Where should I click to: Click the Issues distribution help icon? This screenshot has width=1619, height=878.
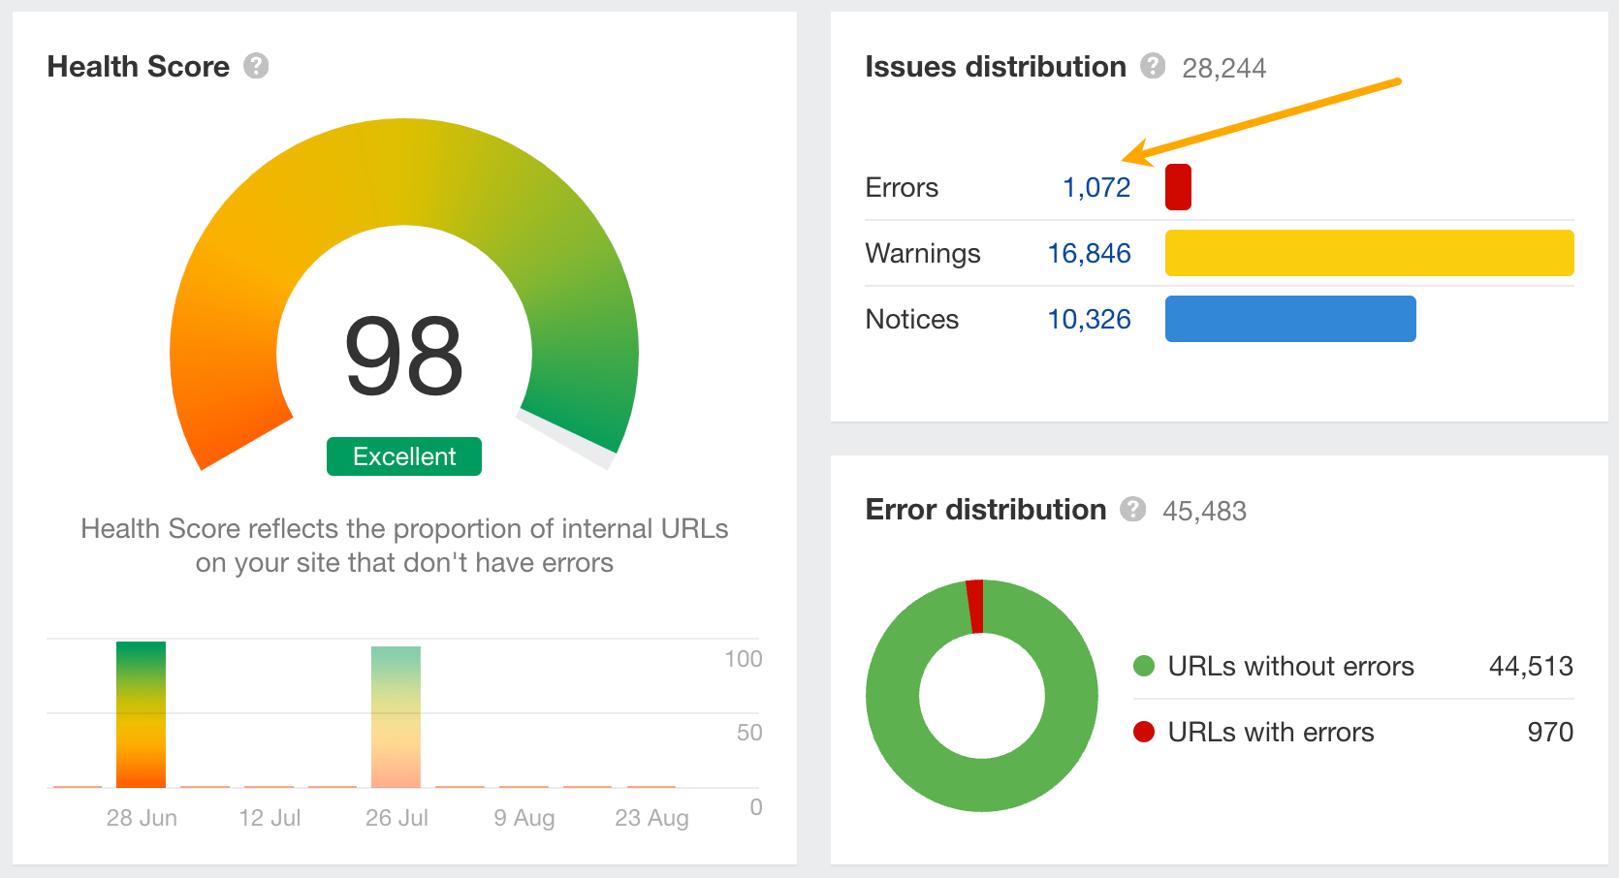(1153, 66)
